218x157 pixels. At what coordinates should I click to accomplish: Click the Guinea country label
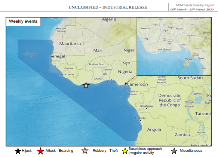tap(68, 68)
